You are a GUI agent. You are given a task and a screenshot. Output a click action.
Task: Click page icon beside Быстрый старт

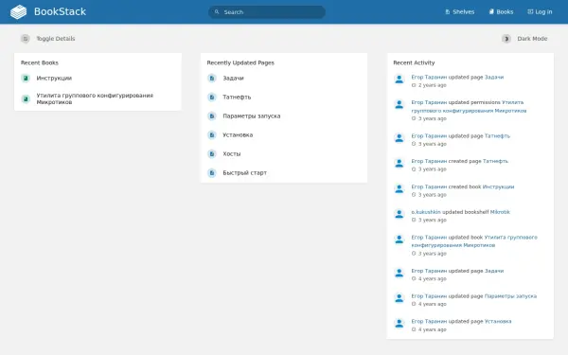coord(212,173)
